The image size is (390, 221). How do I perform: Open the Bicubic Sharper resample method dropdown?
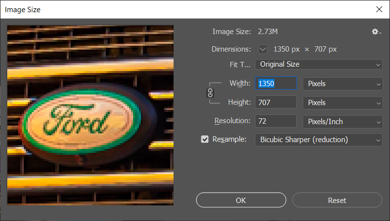(319, 140)
